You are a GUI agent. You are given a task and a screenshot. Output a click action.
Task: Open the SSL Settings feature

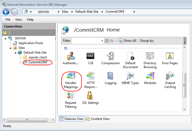pyautogui.click(x=90, y=96)
